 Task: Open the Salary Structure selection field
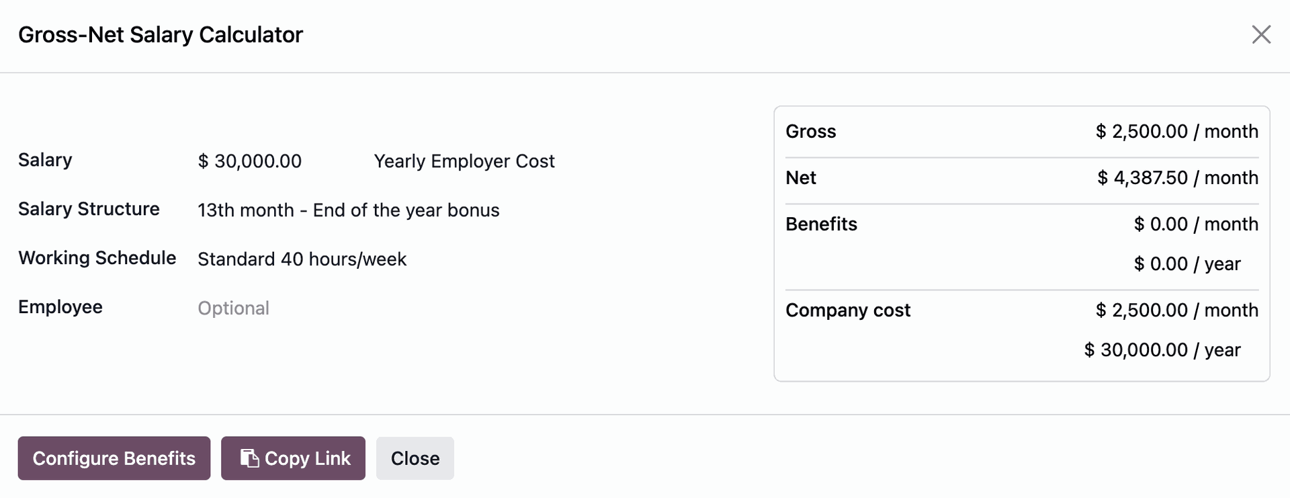(348, 210)
